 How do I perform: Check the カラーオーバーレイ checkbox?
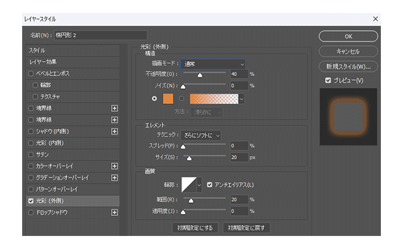tap(31, 166)
